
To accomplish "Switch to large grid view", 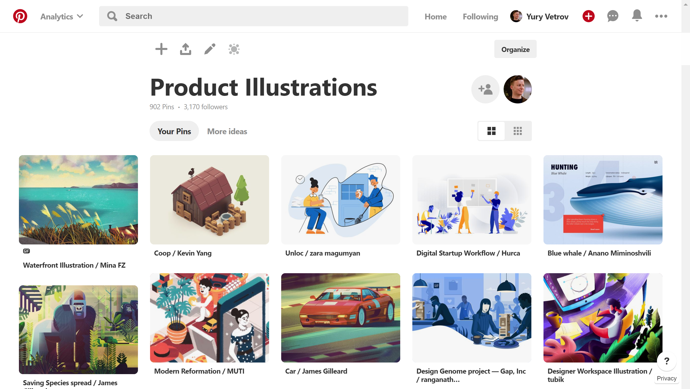I will (491, 131).
